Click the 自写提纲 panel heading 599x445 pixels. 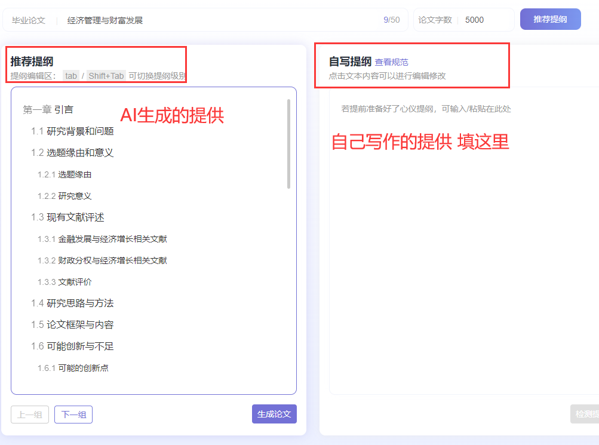coord(351,62)
